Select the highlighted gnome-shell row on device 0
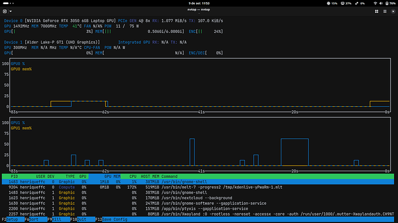The width and height of the screenshot is (398, 223). (198, 182)
